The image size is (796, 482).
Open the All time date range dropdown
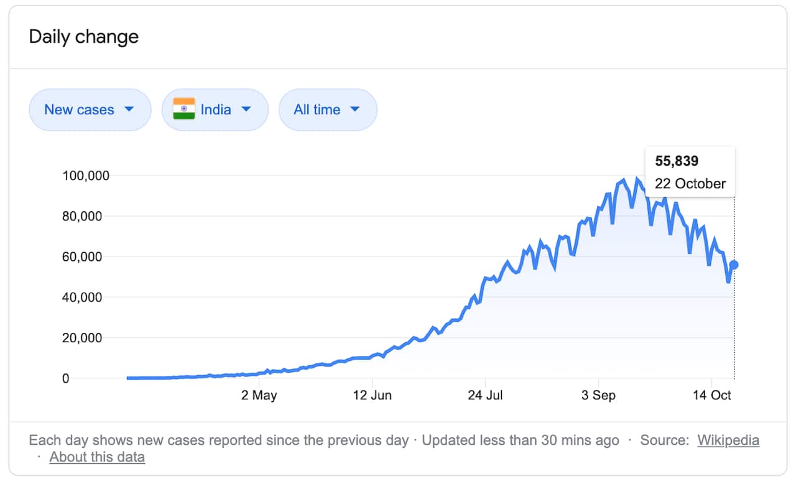point(328,109)
